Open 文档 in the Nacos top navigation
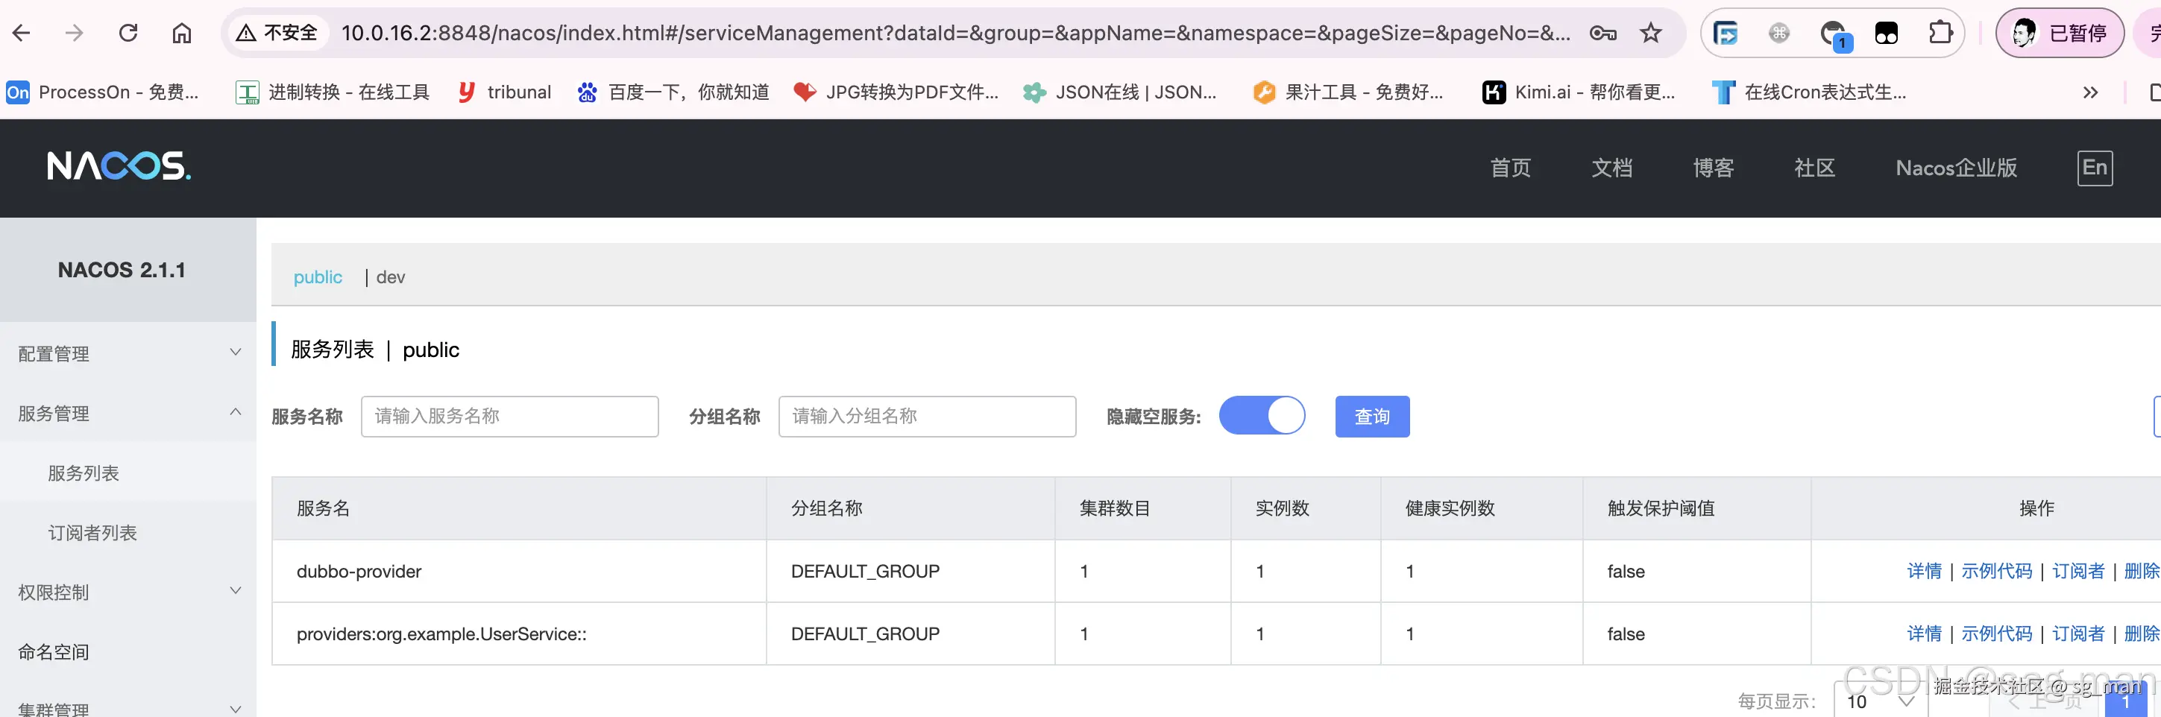The width and height of the screenshot is (2161, 717). [1611, 168]
